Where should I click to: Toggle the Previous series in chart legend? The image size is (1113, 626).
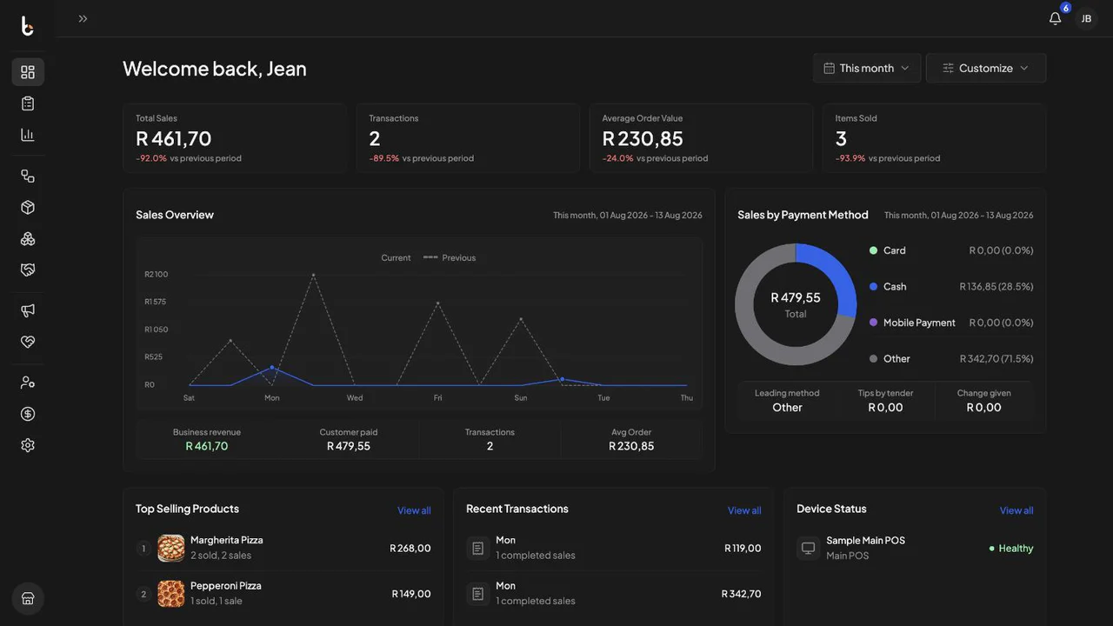coord(450,257)
